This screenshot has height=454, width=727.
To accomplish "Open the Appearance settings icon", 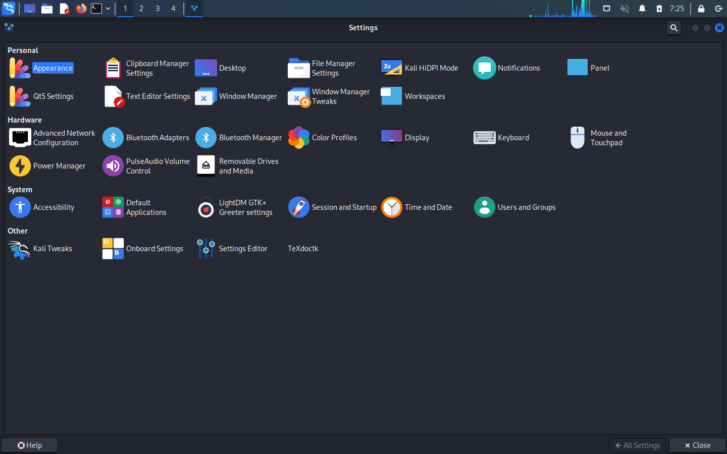I will [x=20, y=68].
